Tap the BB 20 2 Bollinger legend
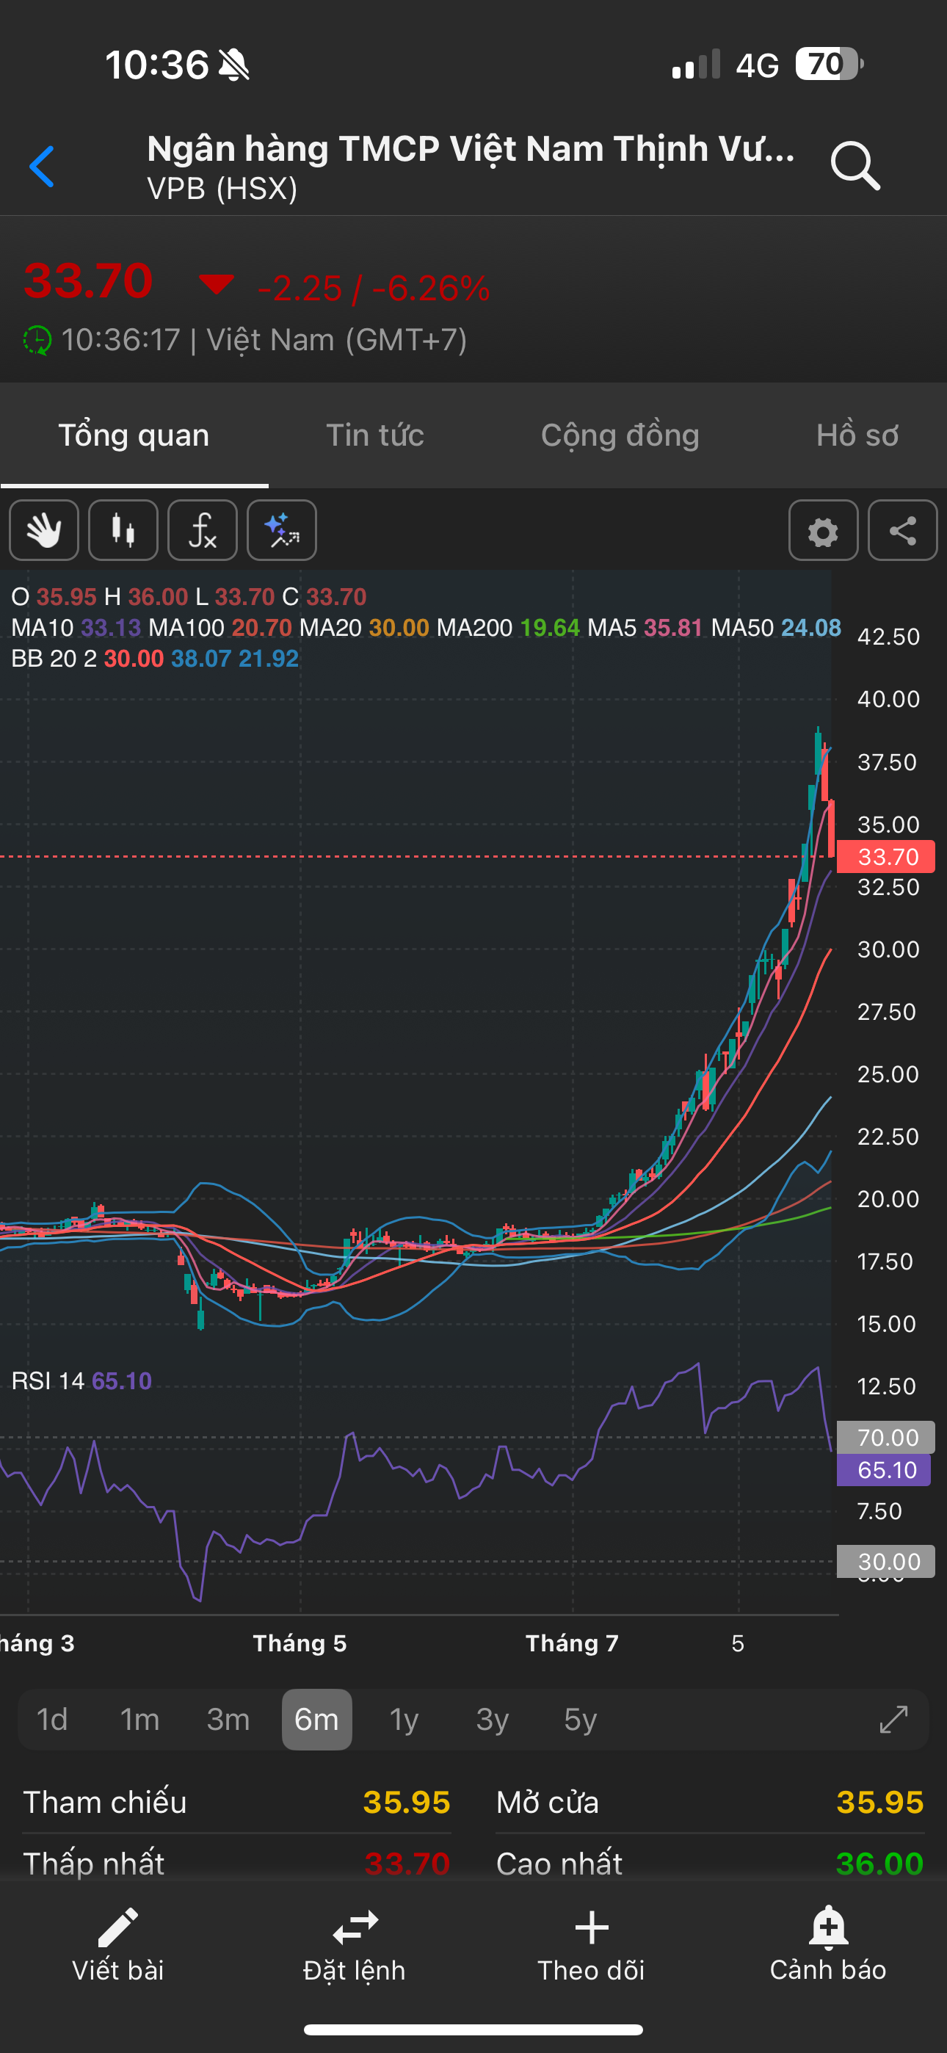 155,659
